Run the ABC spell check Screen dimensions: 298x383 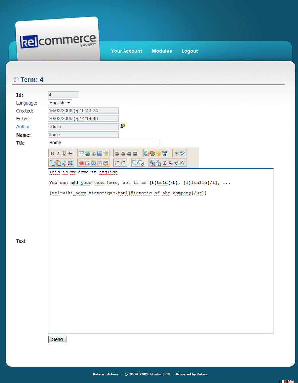click(182, 153)
